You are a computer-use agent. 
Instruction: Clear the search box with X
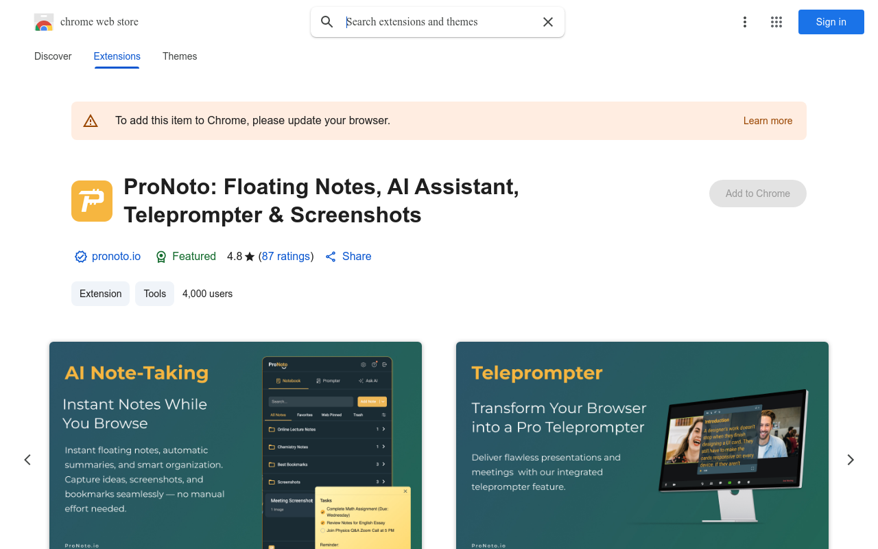click(548, 22)
